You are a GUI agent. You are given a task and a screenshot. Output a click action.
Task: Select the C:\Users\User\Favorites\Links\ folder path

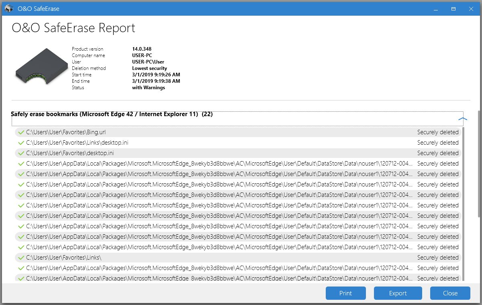click(63, 258)
